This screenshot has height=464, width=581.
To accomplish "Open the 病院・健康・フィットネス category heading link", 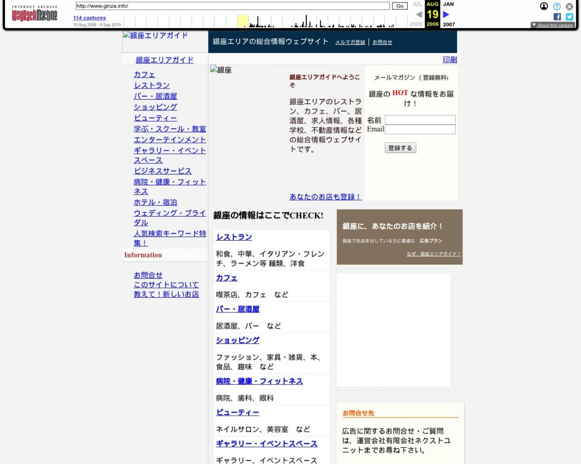I will pyautogui.click(x=259, y=381).
